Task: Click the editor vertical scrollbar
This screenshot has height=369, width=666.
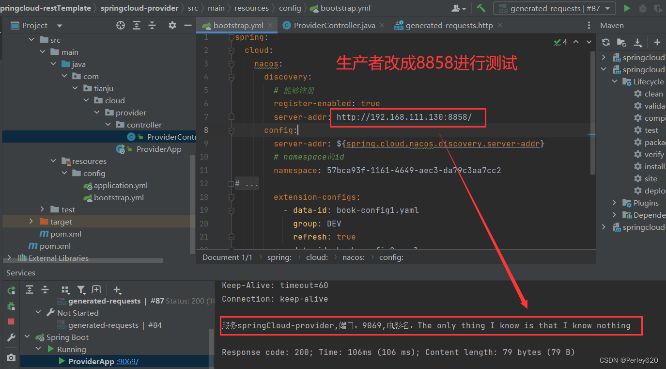Action: pyautogui.click(x=593, y=112)
